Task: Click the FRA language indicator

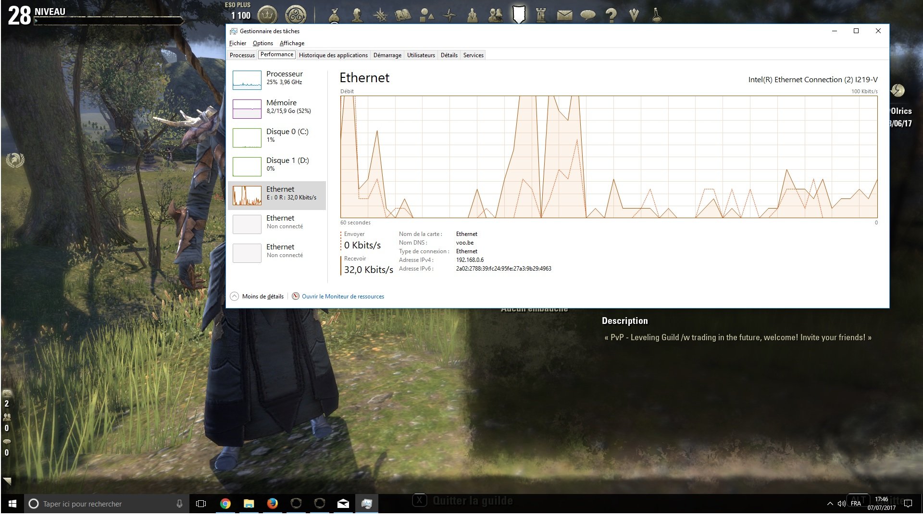Action: (x=856, y=504)
